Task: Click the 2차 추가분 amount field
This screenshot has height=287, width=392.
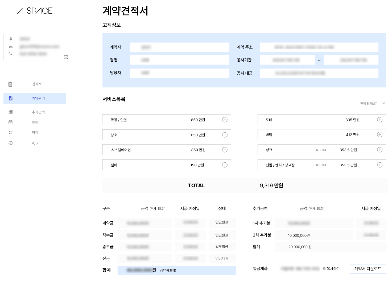Action: pos(313,235)
